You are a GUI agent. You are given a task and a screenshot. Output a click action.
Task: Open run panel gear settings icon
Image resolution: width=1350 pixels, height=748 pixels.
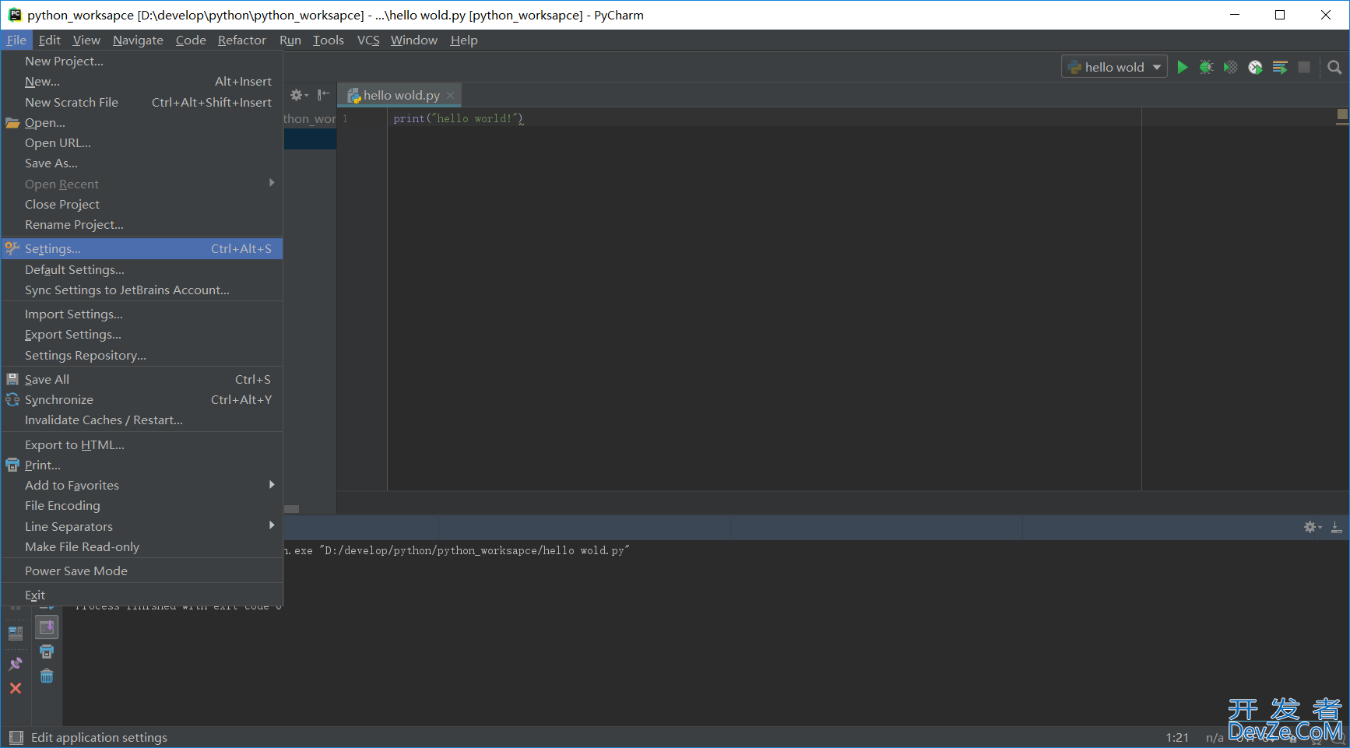(x=1313, y=527)
